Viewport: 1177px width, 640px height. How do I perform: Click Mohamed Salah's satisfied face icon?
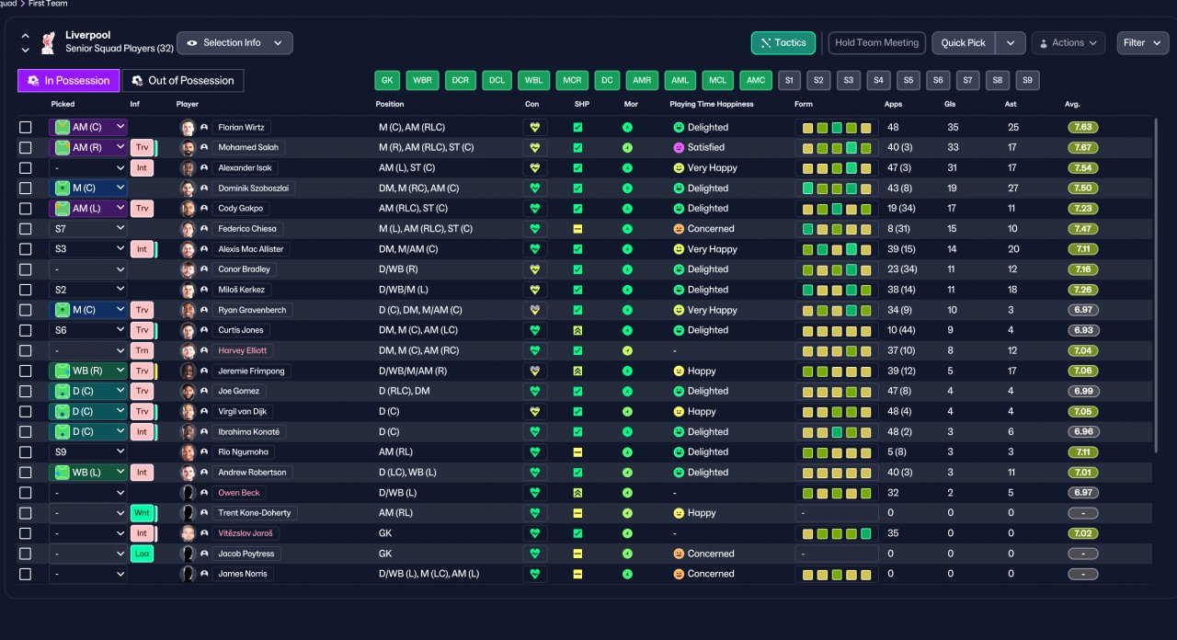(x=680, y=147)
